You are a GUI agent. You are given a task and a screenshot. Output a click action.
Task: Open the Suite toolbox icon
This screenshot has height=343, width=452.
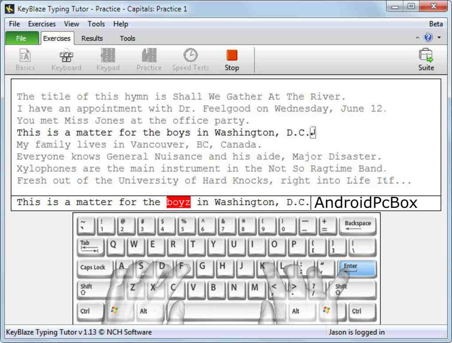click(x=426, y=60)
